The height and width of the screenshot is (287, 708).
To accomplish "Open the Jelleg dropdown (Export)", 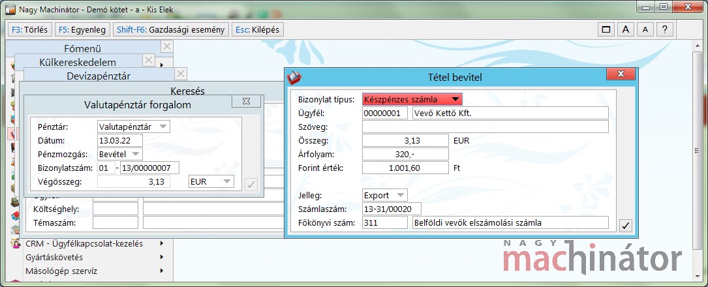I will click(x=385, y=196).
